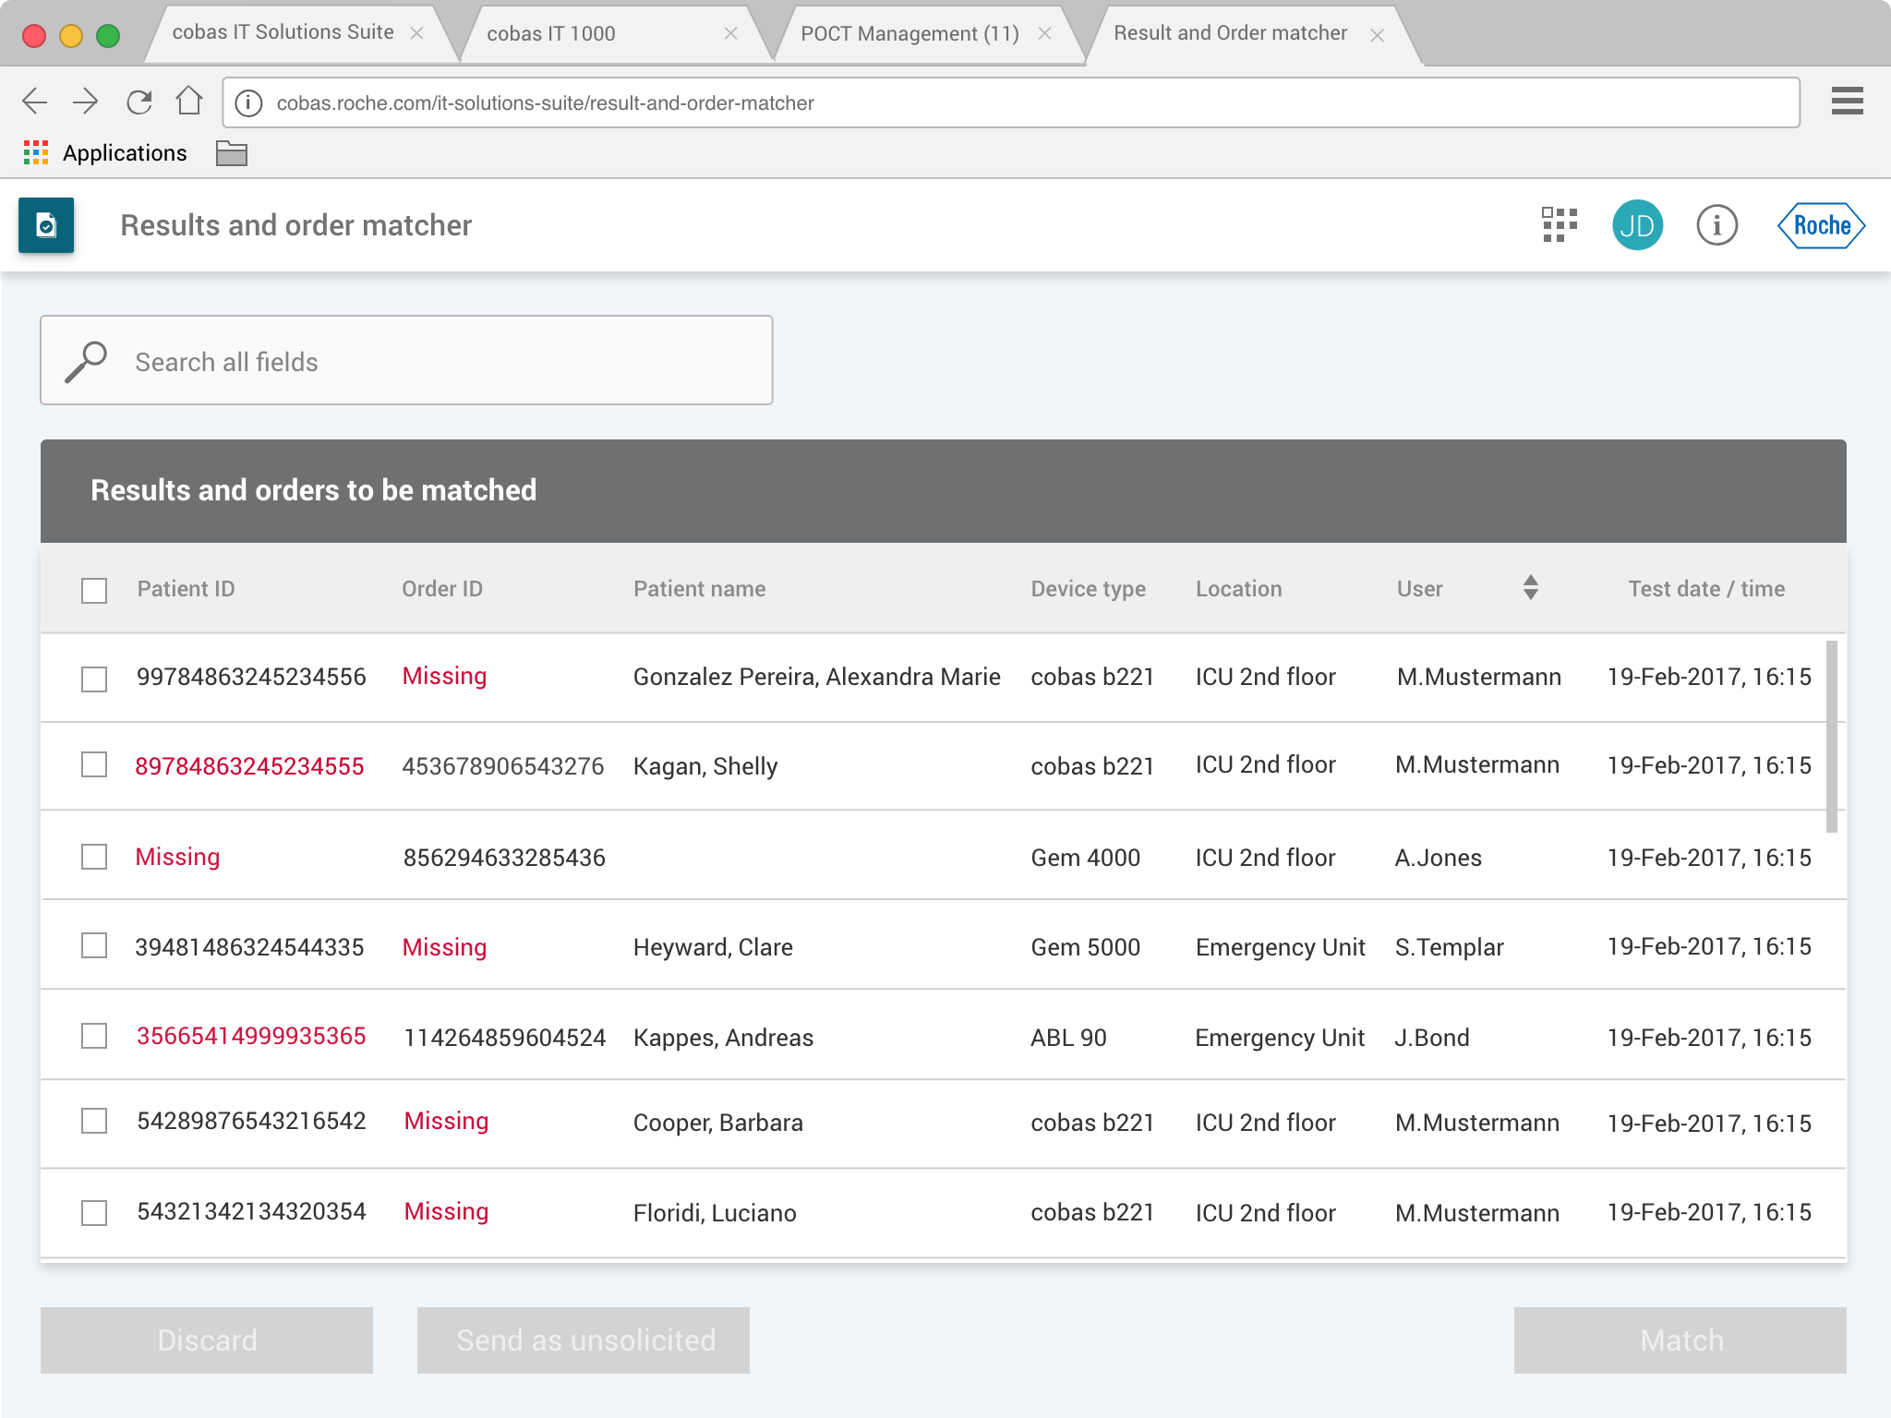
Task: Switch to the cobas IT 1000 tab
Action: [x=551, y=34]
